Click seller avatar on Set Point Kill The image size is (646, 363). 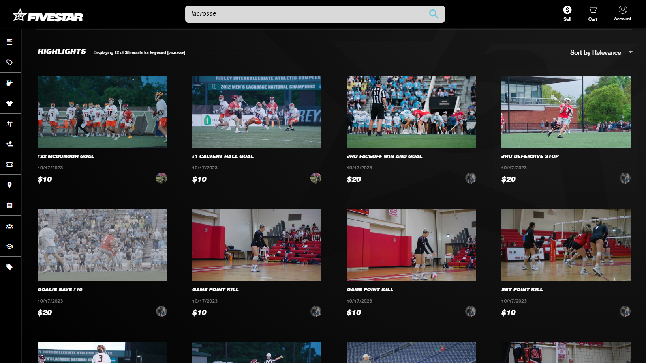coord(625,311)
